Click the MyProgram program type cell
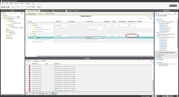The image size is (179, 97). pyautogui.click(x=94, y=38)
